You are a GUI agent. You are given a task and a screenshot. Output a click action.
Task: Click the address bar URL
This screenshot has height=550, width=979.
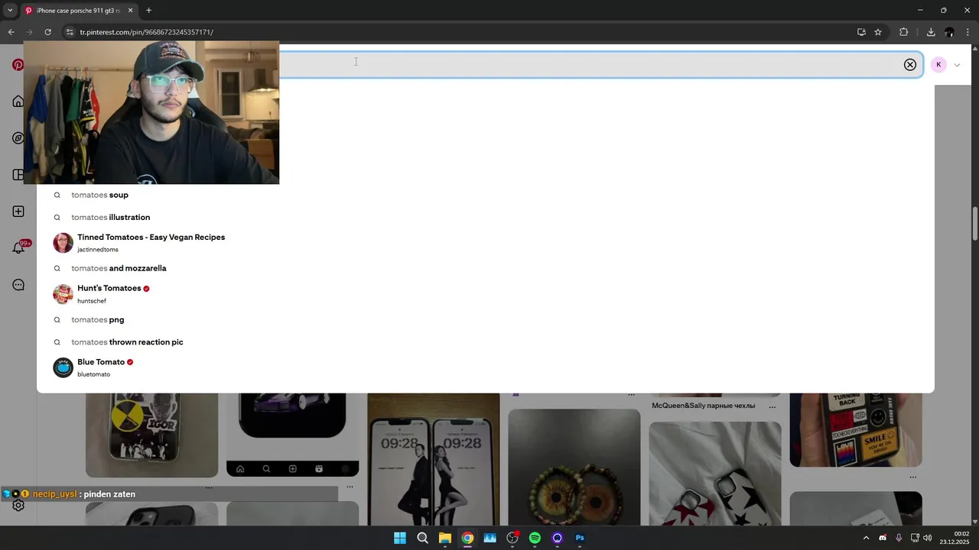(146, 32)
